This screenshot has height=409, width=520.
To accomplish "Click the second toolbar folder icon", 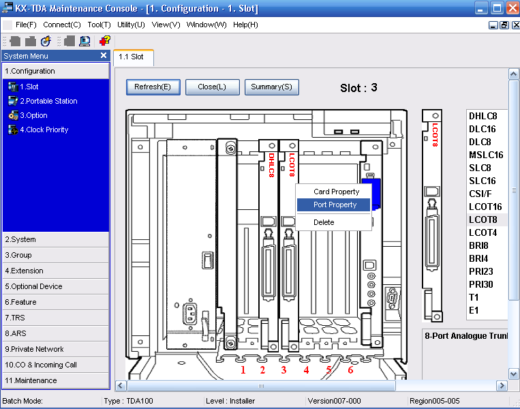I will click(x=31, y=41).
